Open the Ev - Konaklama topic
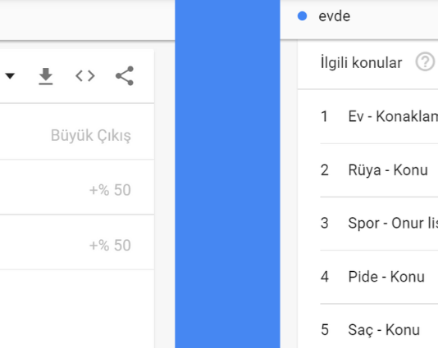Viewport: 438px width, 348px height. click(x=393, y=116)
